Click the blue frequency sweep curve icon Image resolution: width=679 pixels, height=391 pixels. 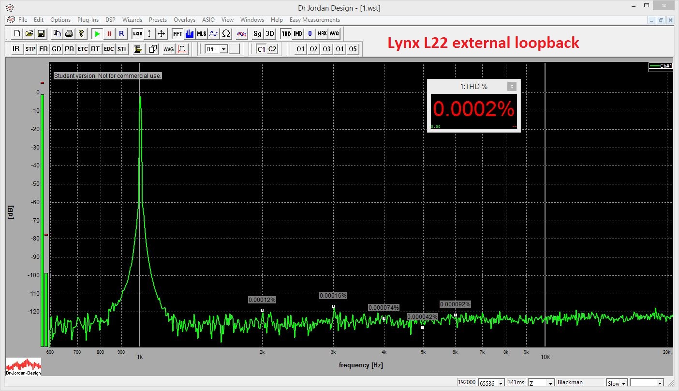[x=214, y=33]
